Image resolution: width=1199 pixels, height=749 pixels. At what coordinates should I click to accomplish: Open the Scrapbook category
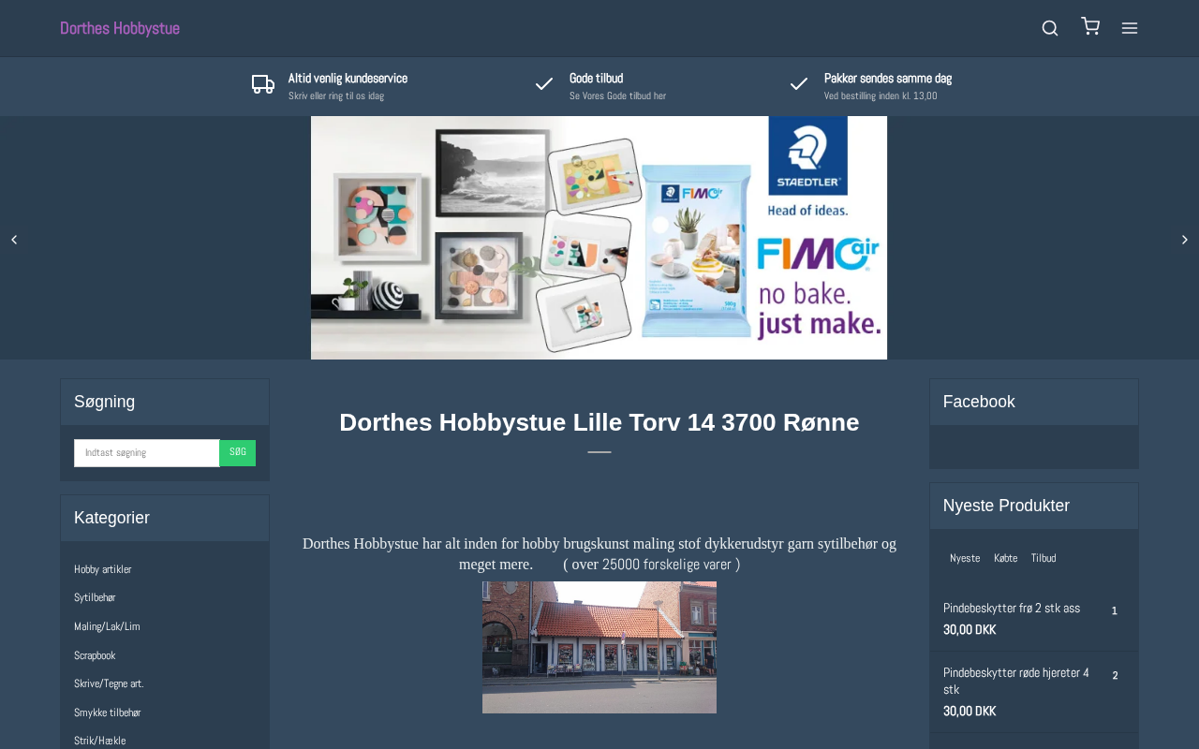pyautogui.click(x=95, y=655)
